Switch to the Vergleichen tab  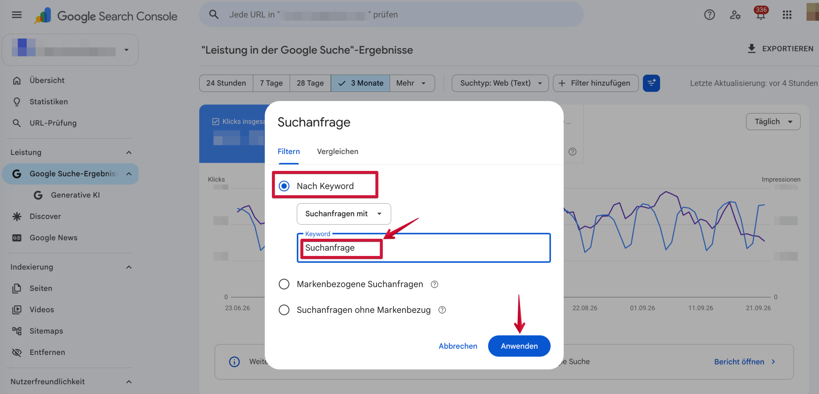[338, 151]
